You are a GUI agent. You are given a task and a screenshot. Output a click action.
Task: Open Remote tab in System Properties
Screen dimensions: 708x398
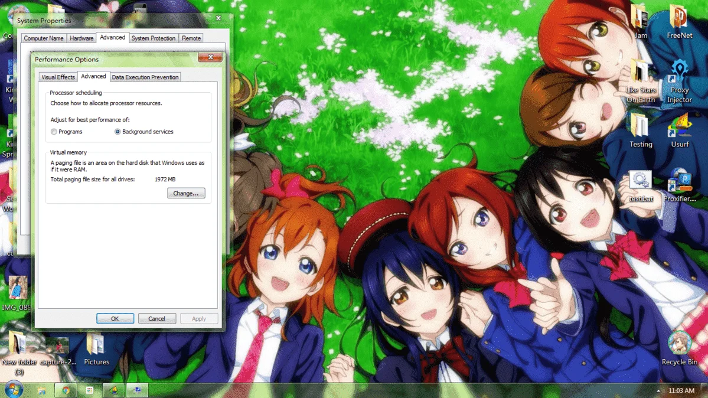[191, 38]
